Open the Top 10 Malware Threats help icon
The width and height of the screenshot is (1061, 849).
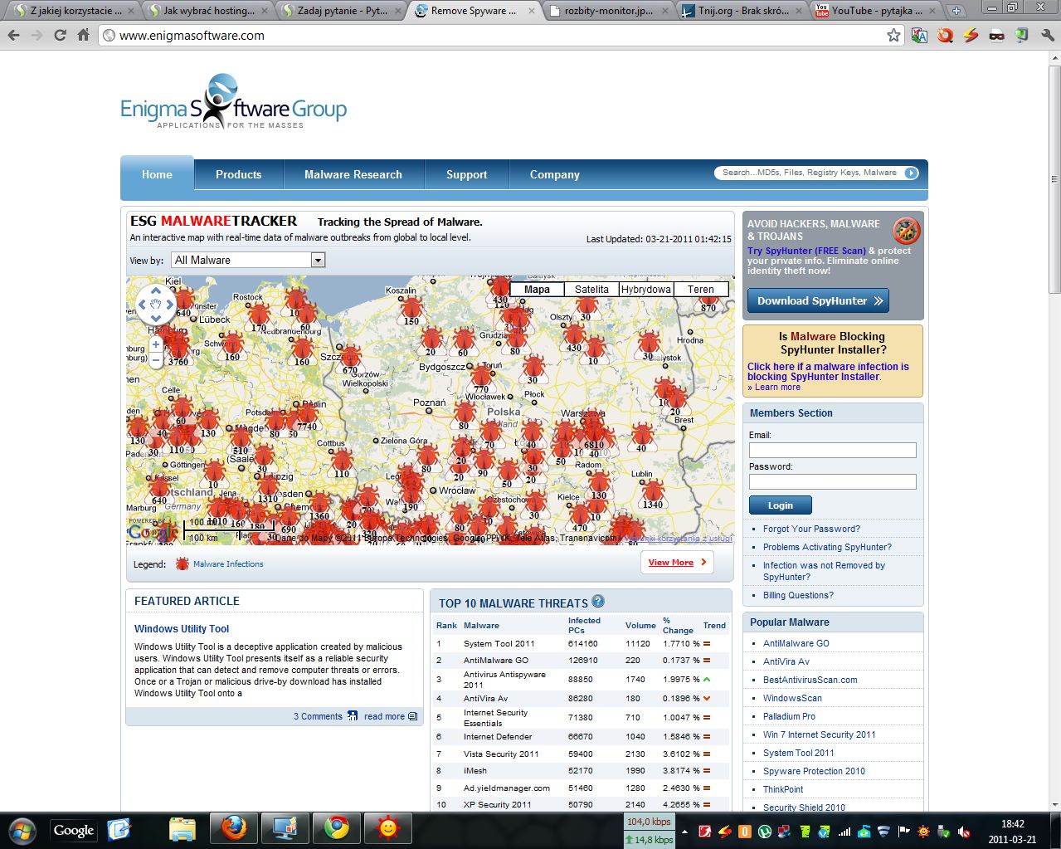pos(598,602)
